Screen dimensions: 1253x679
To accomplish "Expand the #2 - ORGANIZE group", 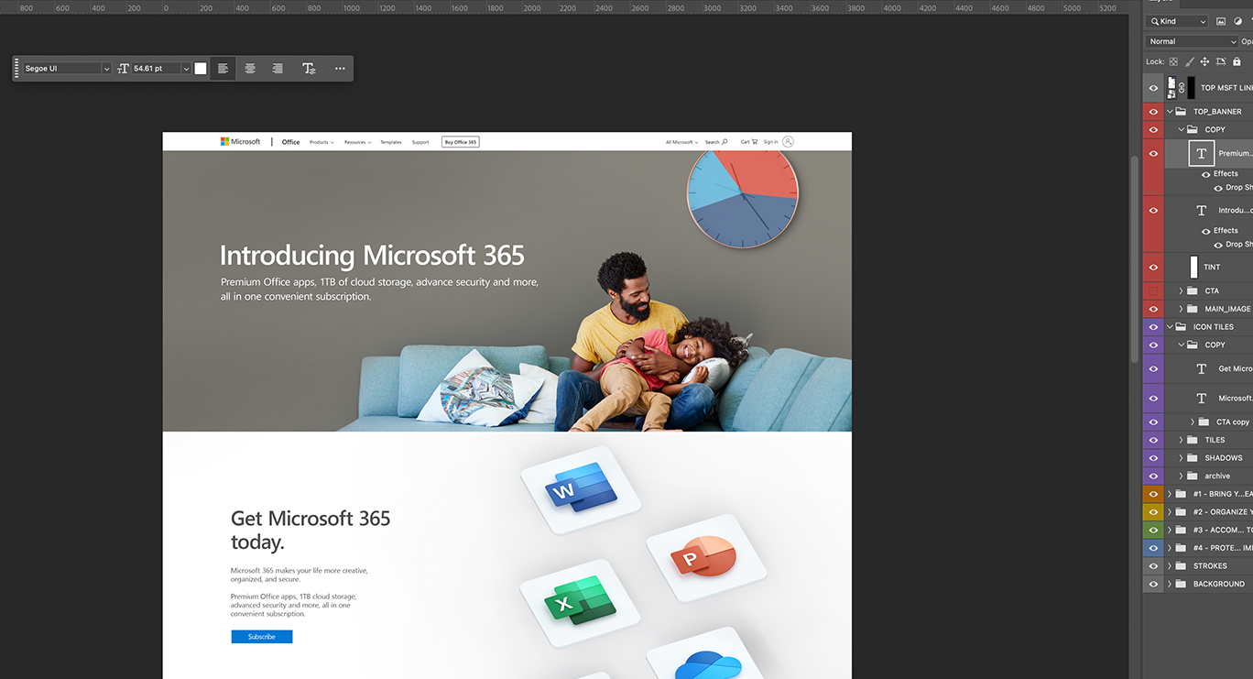I will click(x=1170, y=511).
